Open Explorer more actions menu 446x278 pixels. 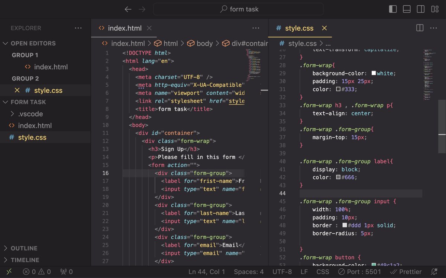pyautogui.click(x=78, y=28)
